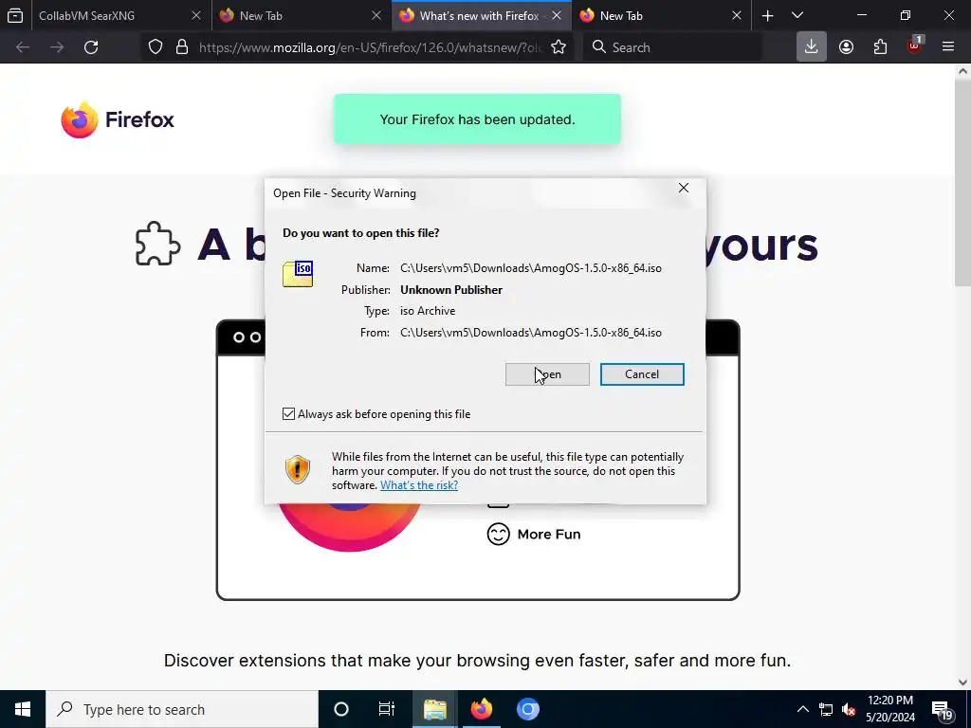Open the Windows Start menu
The image size is (971, 728).
pos(23,709)
